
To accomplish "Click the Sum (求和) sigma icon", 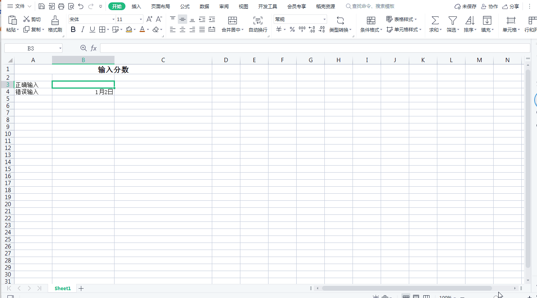I will click(x=435, y=20).
